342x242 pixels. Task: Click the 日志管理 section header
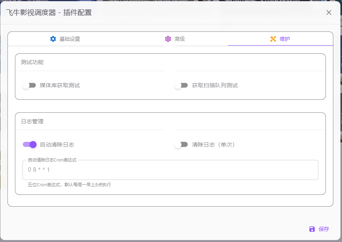coord(33,121)
